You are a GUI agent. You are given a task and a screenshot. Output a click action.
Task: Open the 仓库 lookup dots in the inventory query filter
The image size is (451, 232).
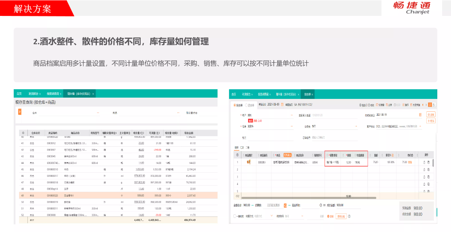[98, 113]
